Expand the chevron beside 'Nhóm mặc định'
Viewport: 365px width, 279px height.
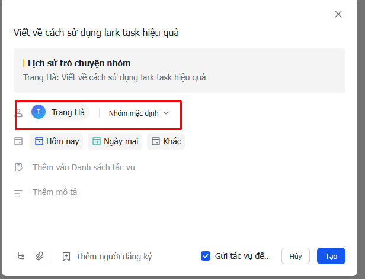click(x=166, y=113)
